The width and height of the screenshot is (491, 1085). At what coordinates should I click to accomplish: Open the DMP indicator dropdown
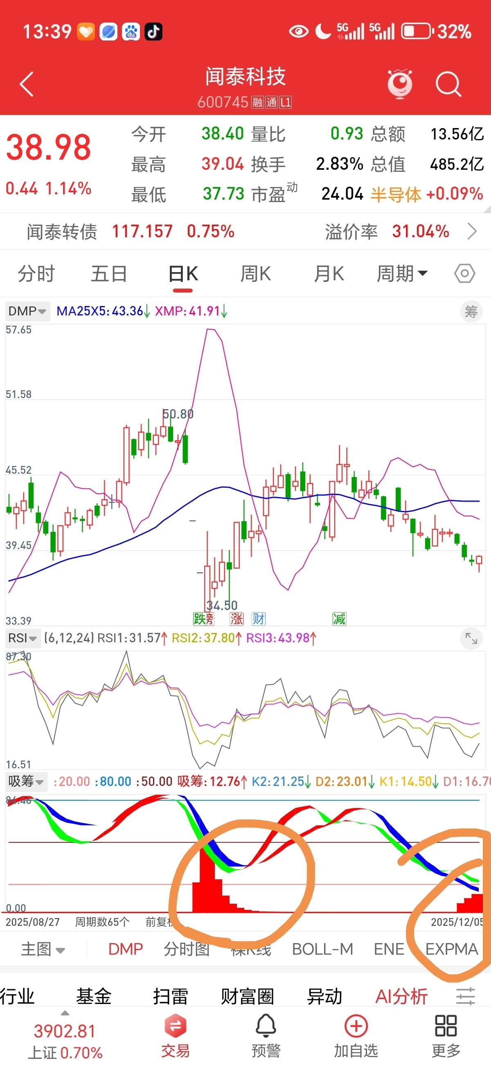(27, 311)
